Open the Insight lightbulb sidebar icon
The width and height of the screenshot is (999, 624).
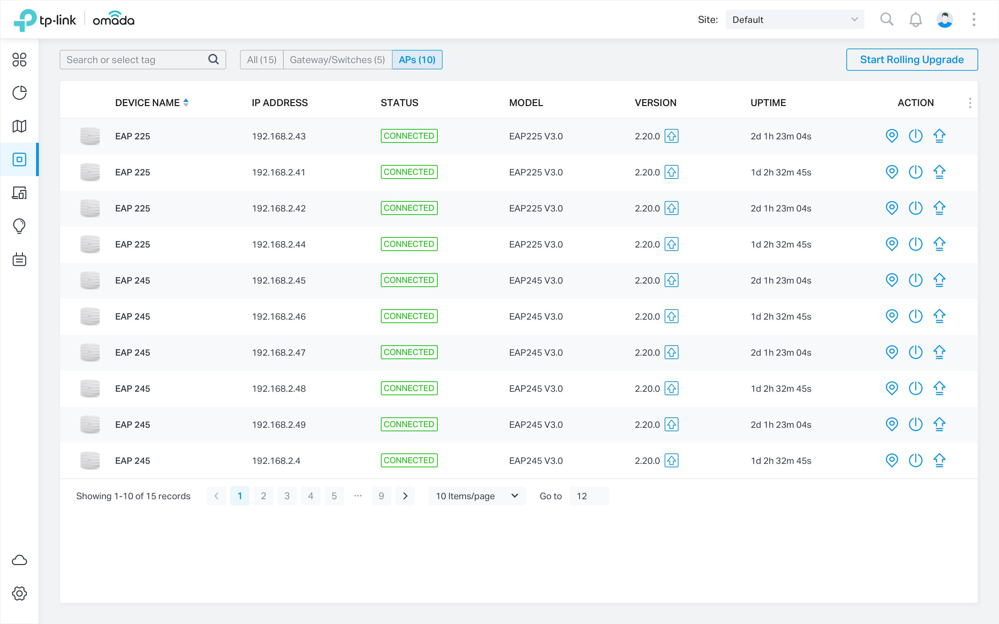[19, 226]
